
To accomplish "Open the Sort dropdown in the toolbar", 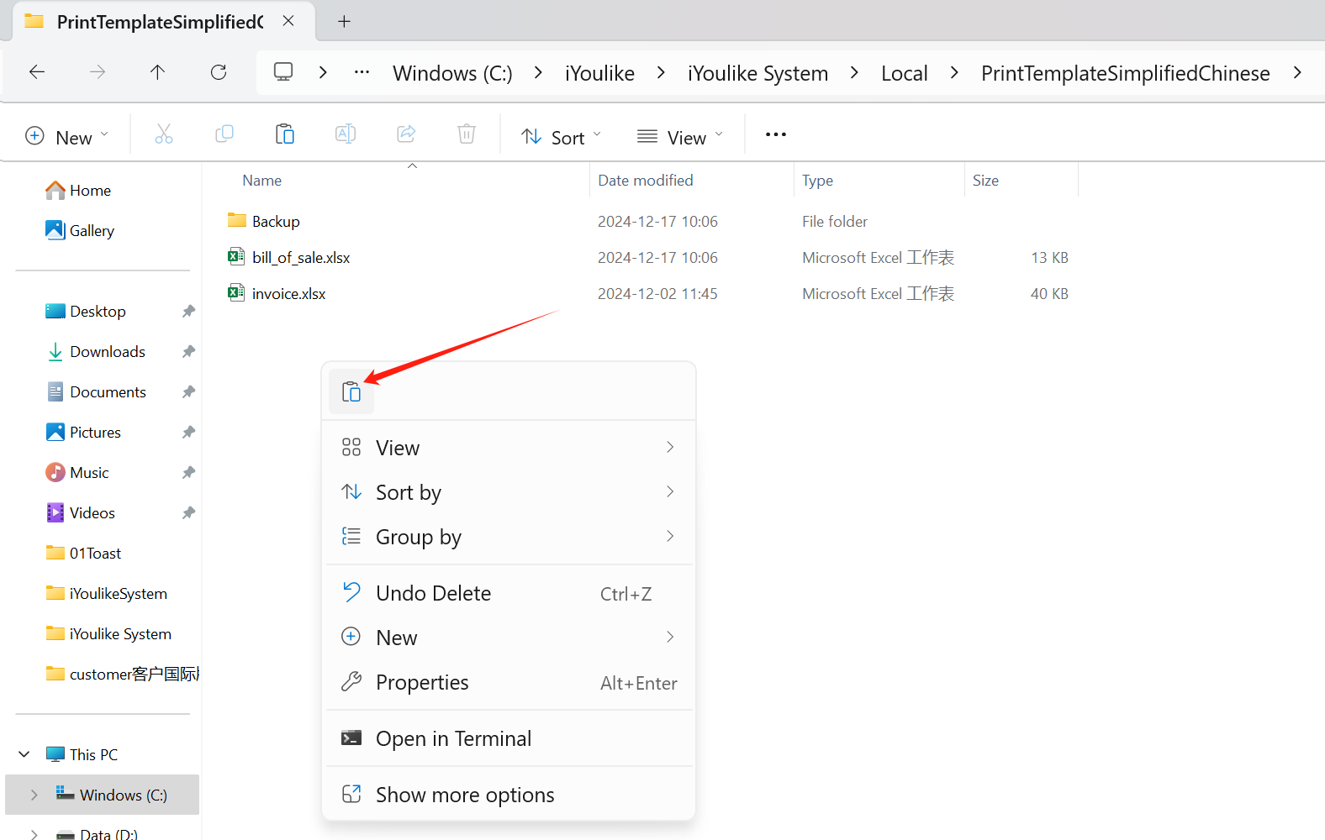I will [561, 137].
